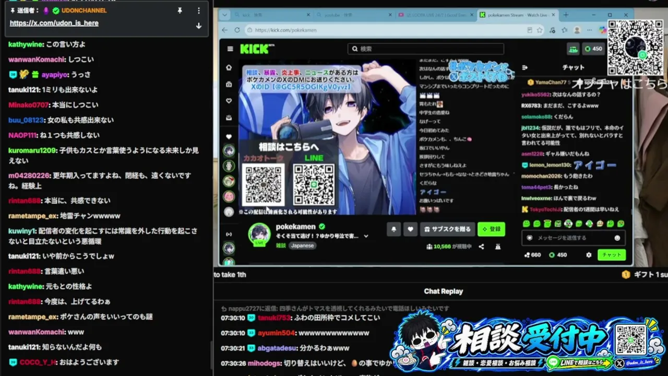Screen dimensions: 668x376
Task: Pick the last green emote in the quick emote row
Action: (621, 224)
